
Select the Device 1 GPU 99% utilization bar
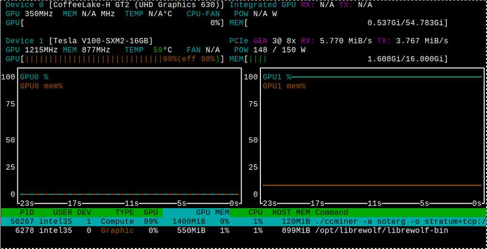tap(114, 59)
